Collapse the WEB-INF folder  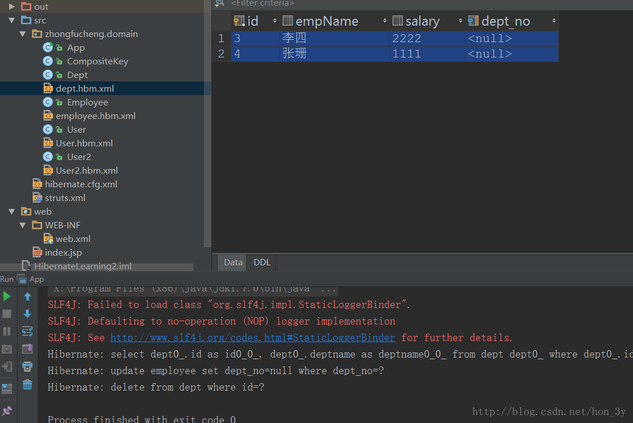pos(23,225)
